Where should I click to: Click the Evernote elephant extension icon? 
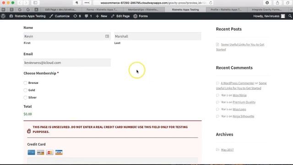click(77, 3)
